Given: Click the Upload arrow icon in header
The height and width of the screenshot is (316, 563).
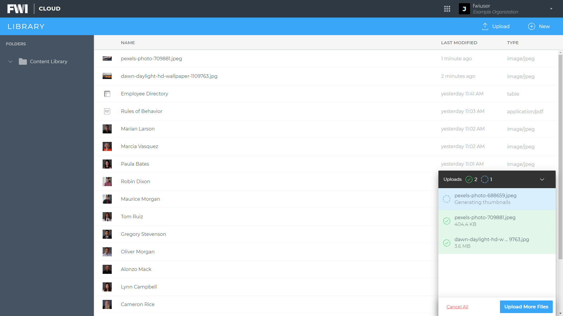Looking at the screenshot, I should [485, 26].
